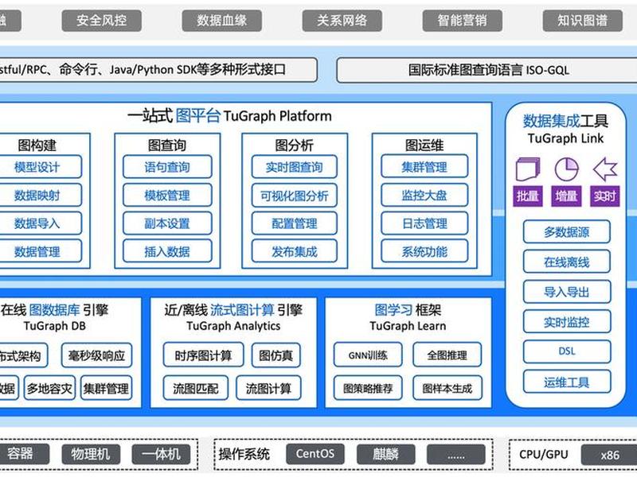Open the 数据血缘 scenario box
The width and height of the screenshot is (637, 477).
(222, 21)
